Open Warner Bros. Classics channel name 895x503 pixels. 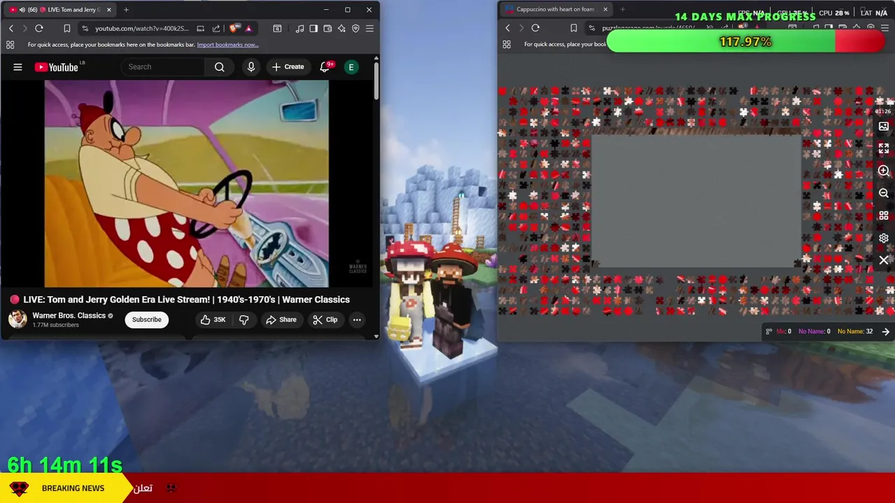tap(69, 316)
